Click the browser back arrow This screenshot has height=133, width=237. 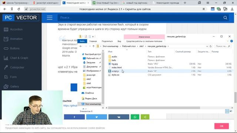pyautogui.click(x=5, y=9)
